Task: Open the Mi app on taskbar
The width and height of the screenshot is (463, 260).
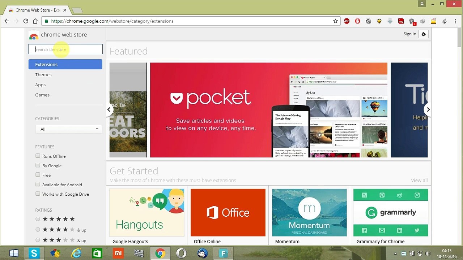Action: (x=118, y=253)
